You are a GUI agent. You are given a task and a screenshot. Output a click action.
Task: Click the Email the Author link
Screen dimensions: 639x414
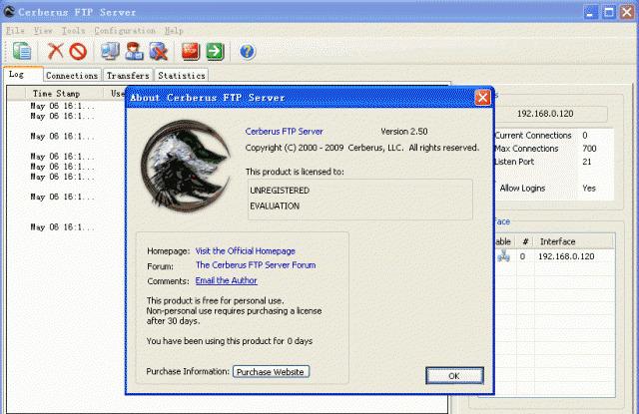227,280
